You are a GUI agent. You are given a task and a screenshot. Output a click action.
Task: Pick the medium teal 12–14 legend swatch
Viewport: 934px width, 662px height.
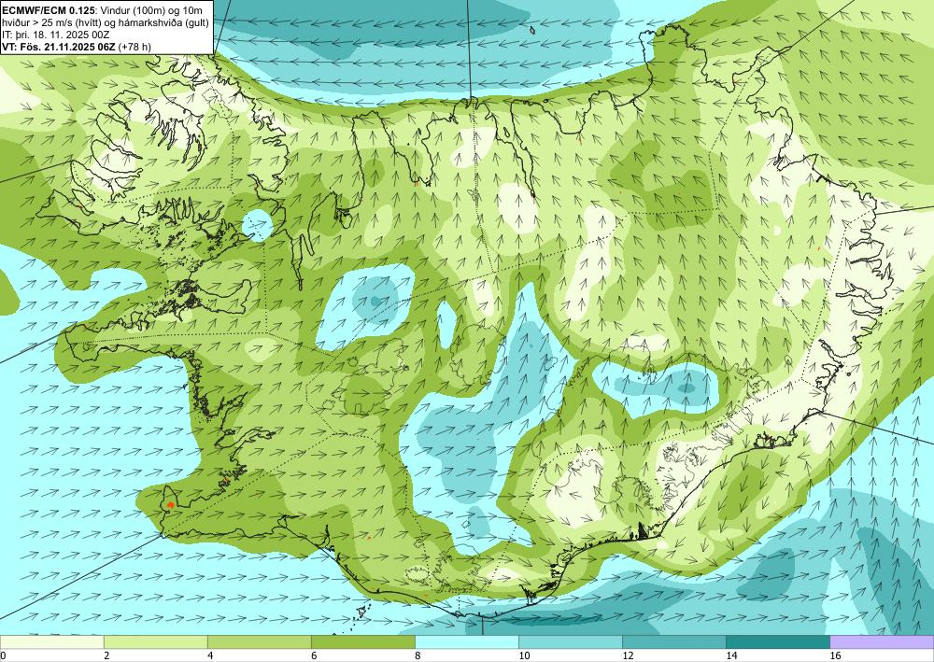pyautogui.click(x=674, y=641)
